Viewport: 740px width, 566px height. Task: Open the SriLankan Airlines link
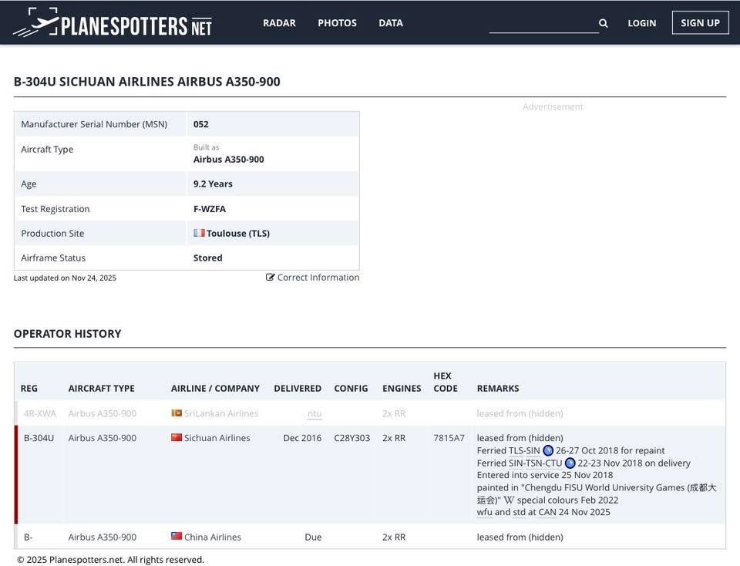tap(221, 413)
